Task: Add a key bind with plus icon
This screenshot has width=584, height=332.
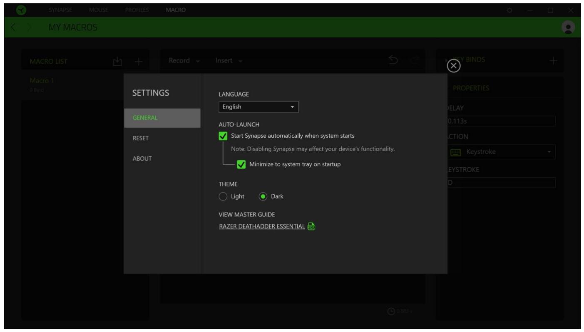Action: [x=553, y=61]
